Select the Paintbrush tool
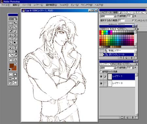Screen dimensions: 147x124 pos(15,32)
